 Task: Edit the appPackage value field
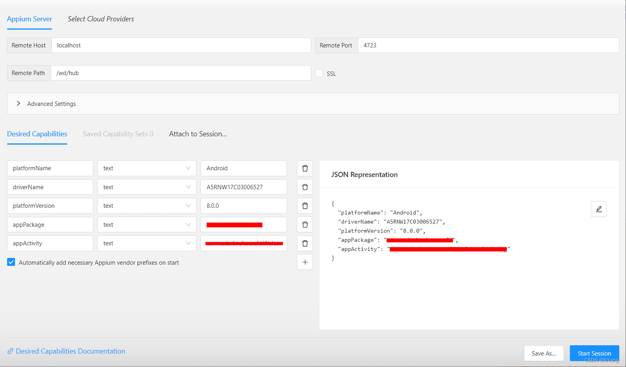pos(244,224)
